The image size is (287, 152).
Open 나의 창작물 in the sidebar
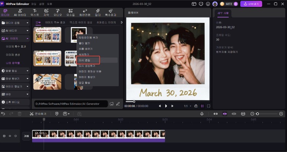13,63
